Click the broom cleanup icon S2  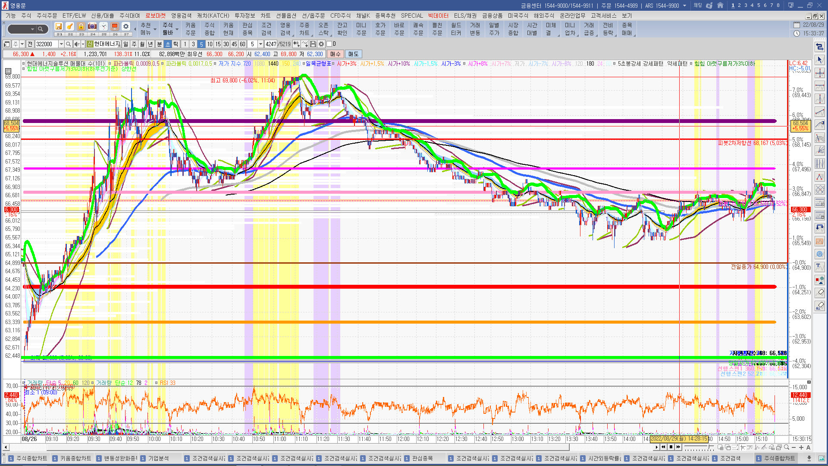click(70, 27)
